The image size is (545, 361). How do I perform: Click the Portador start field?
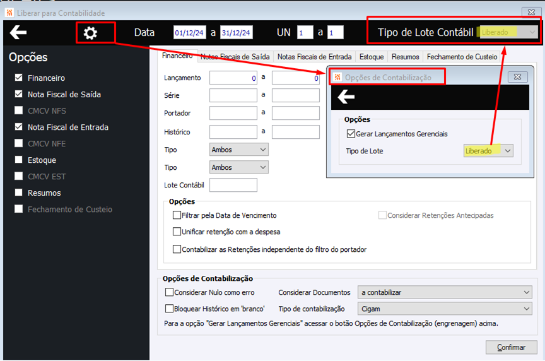coord(233,113)
